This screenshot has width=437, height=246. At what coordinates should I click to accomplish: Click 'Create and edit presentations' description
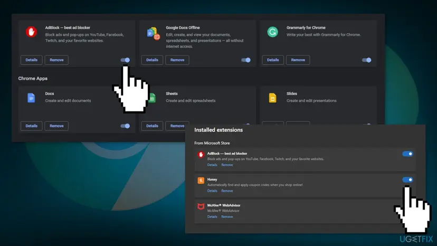(x=311, y=101)
